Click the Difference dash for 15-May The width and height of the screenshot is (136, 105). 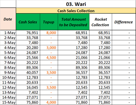(124, 102)
